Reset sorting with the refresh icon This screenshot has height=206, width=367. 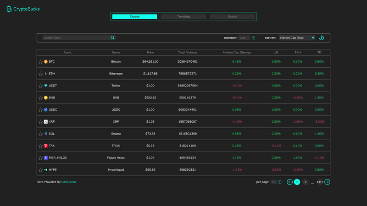tap(322, 38)
